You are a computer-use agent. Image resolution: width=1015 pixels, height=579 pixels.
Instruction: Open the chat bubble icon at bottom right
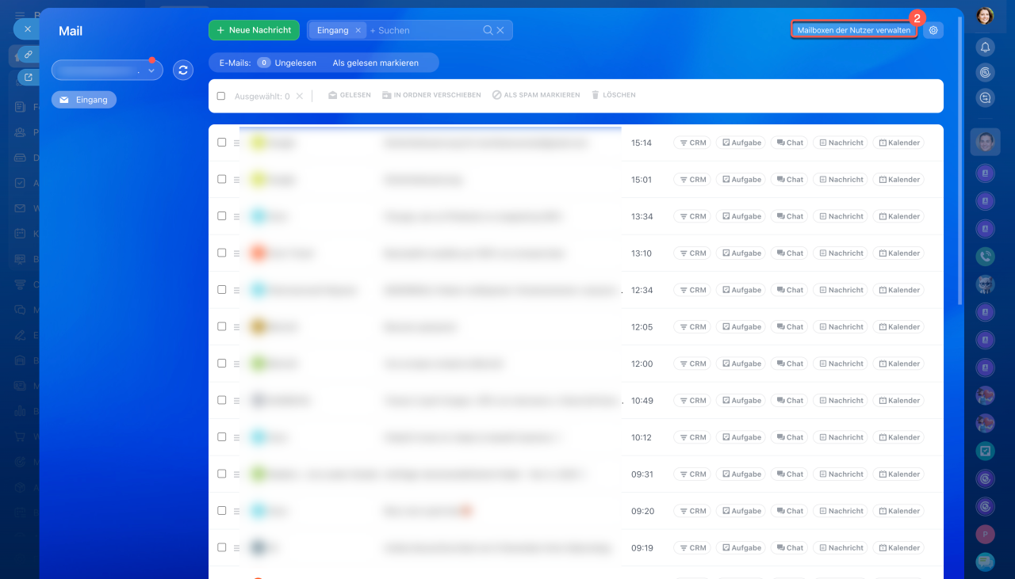pyautogui.click(x=985, y=562)
